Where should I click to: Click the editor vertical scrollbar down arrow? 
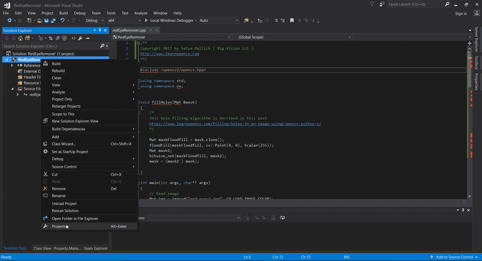click(469, 197)
